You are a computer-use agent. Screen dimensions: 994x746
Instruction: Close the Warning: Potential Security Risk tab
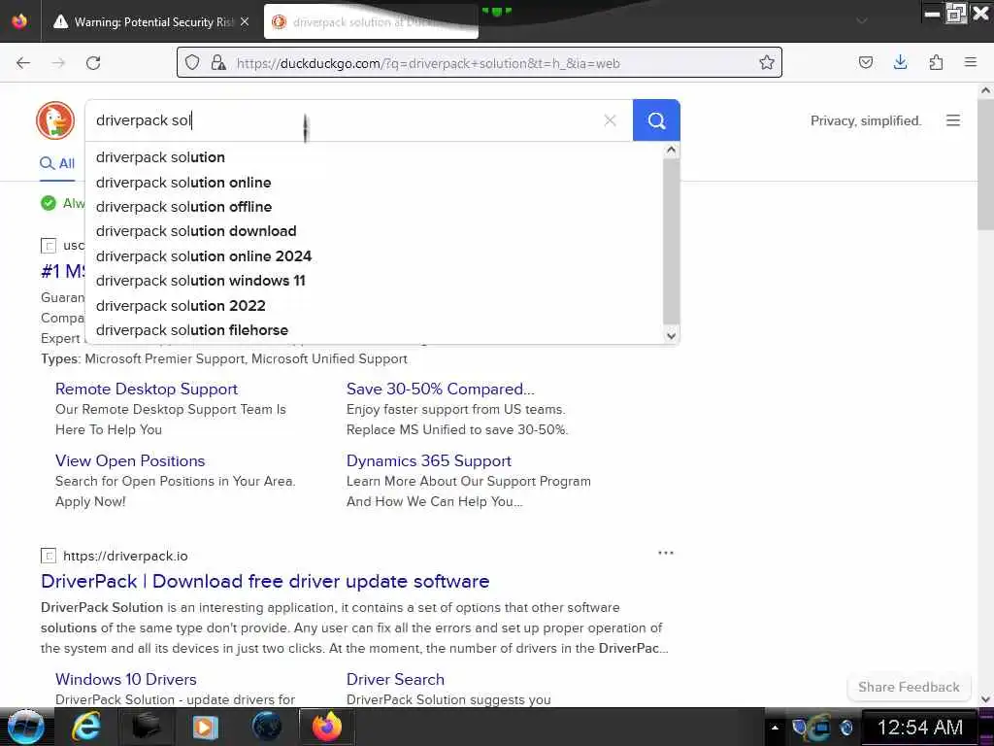point(245,21)
